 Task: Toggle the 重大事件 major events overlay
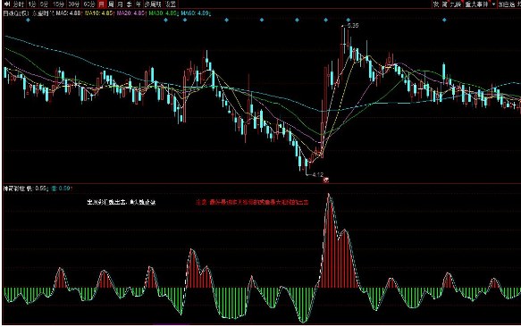tap(477, 4)
